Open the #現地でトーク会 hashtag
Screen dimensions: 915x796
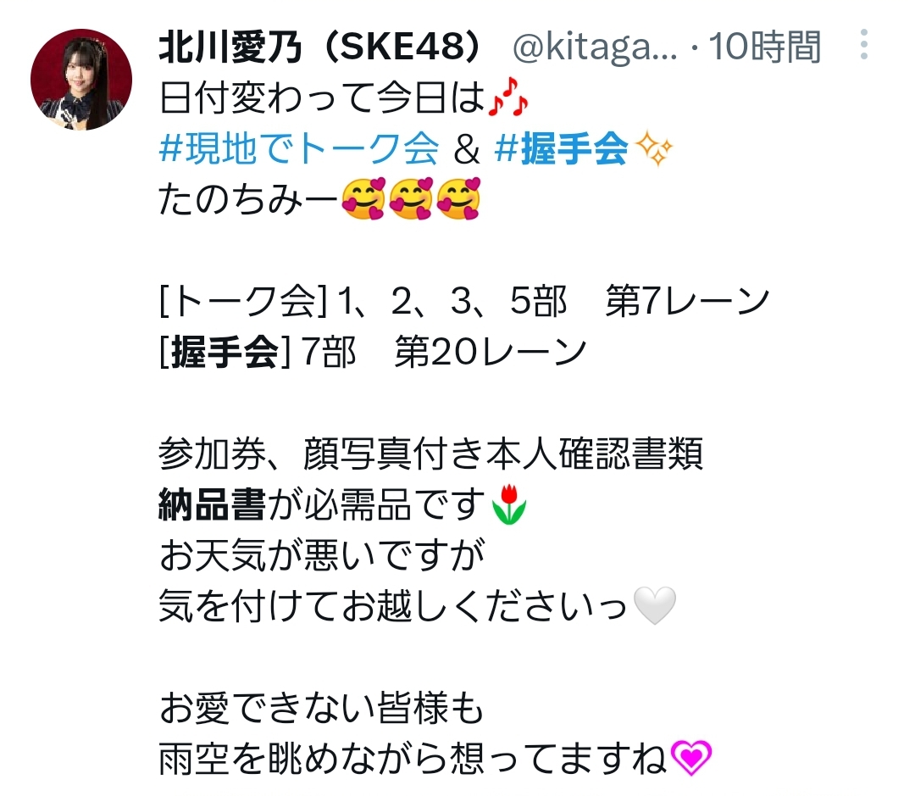click(298, 148)
